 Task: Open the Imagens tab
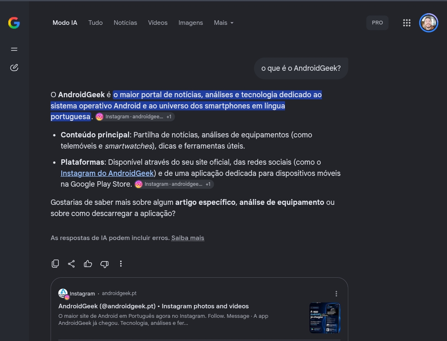click(x=191, y=23)
